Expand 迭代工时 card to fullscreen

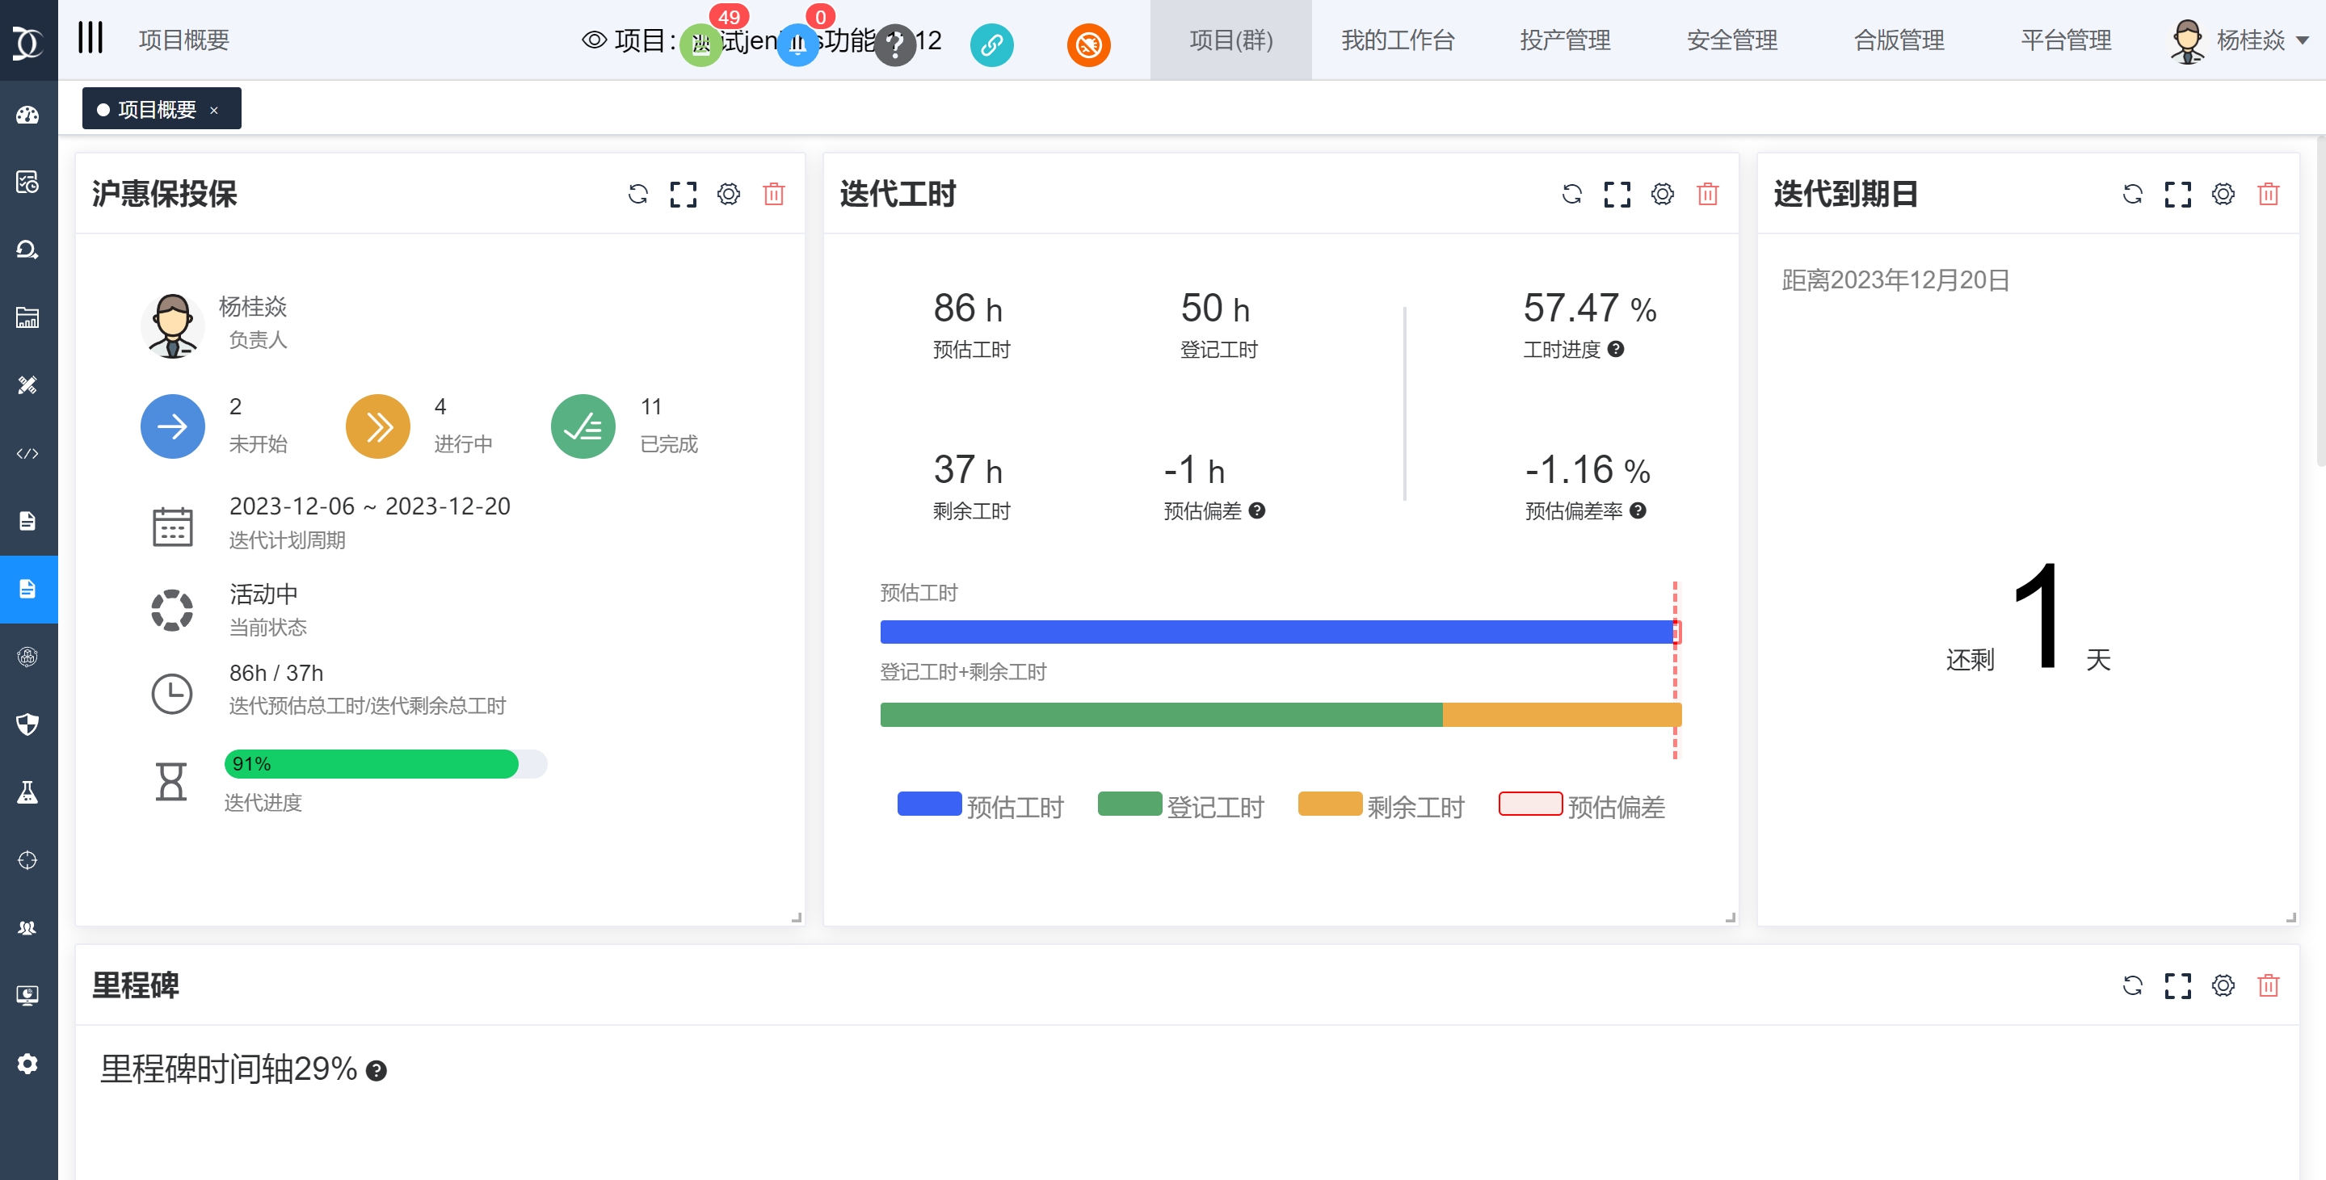click(x=1617, y=194)
